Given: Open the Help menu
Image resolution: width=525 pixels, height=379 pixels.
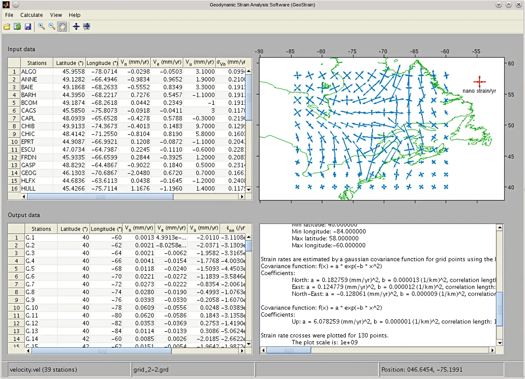Looking at the screenshot, I should click(x=74, y=15).
